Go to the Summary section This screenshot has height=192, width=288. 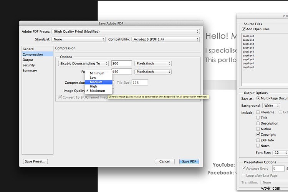pyautogui.click(x=30, y=71)
